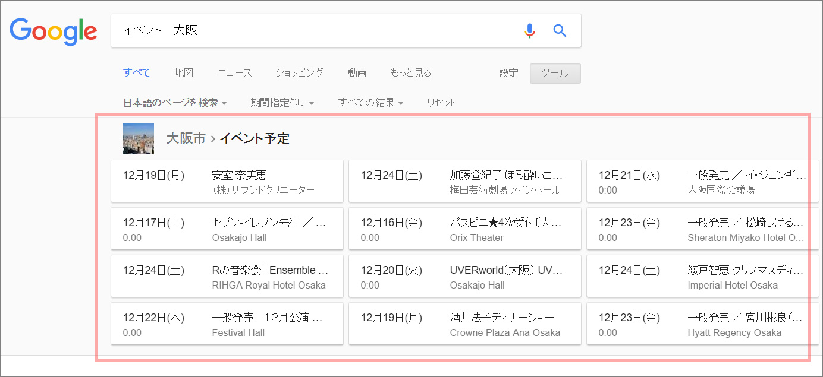Image resolution: width=823 pixels, height=377 pixels.
Task: Click the 大阪国際会議場 venue text
Action: coord(721,190)
